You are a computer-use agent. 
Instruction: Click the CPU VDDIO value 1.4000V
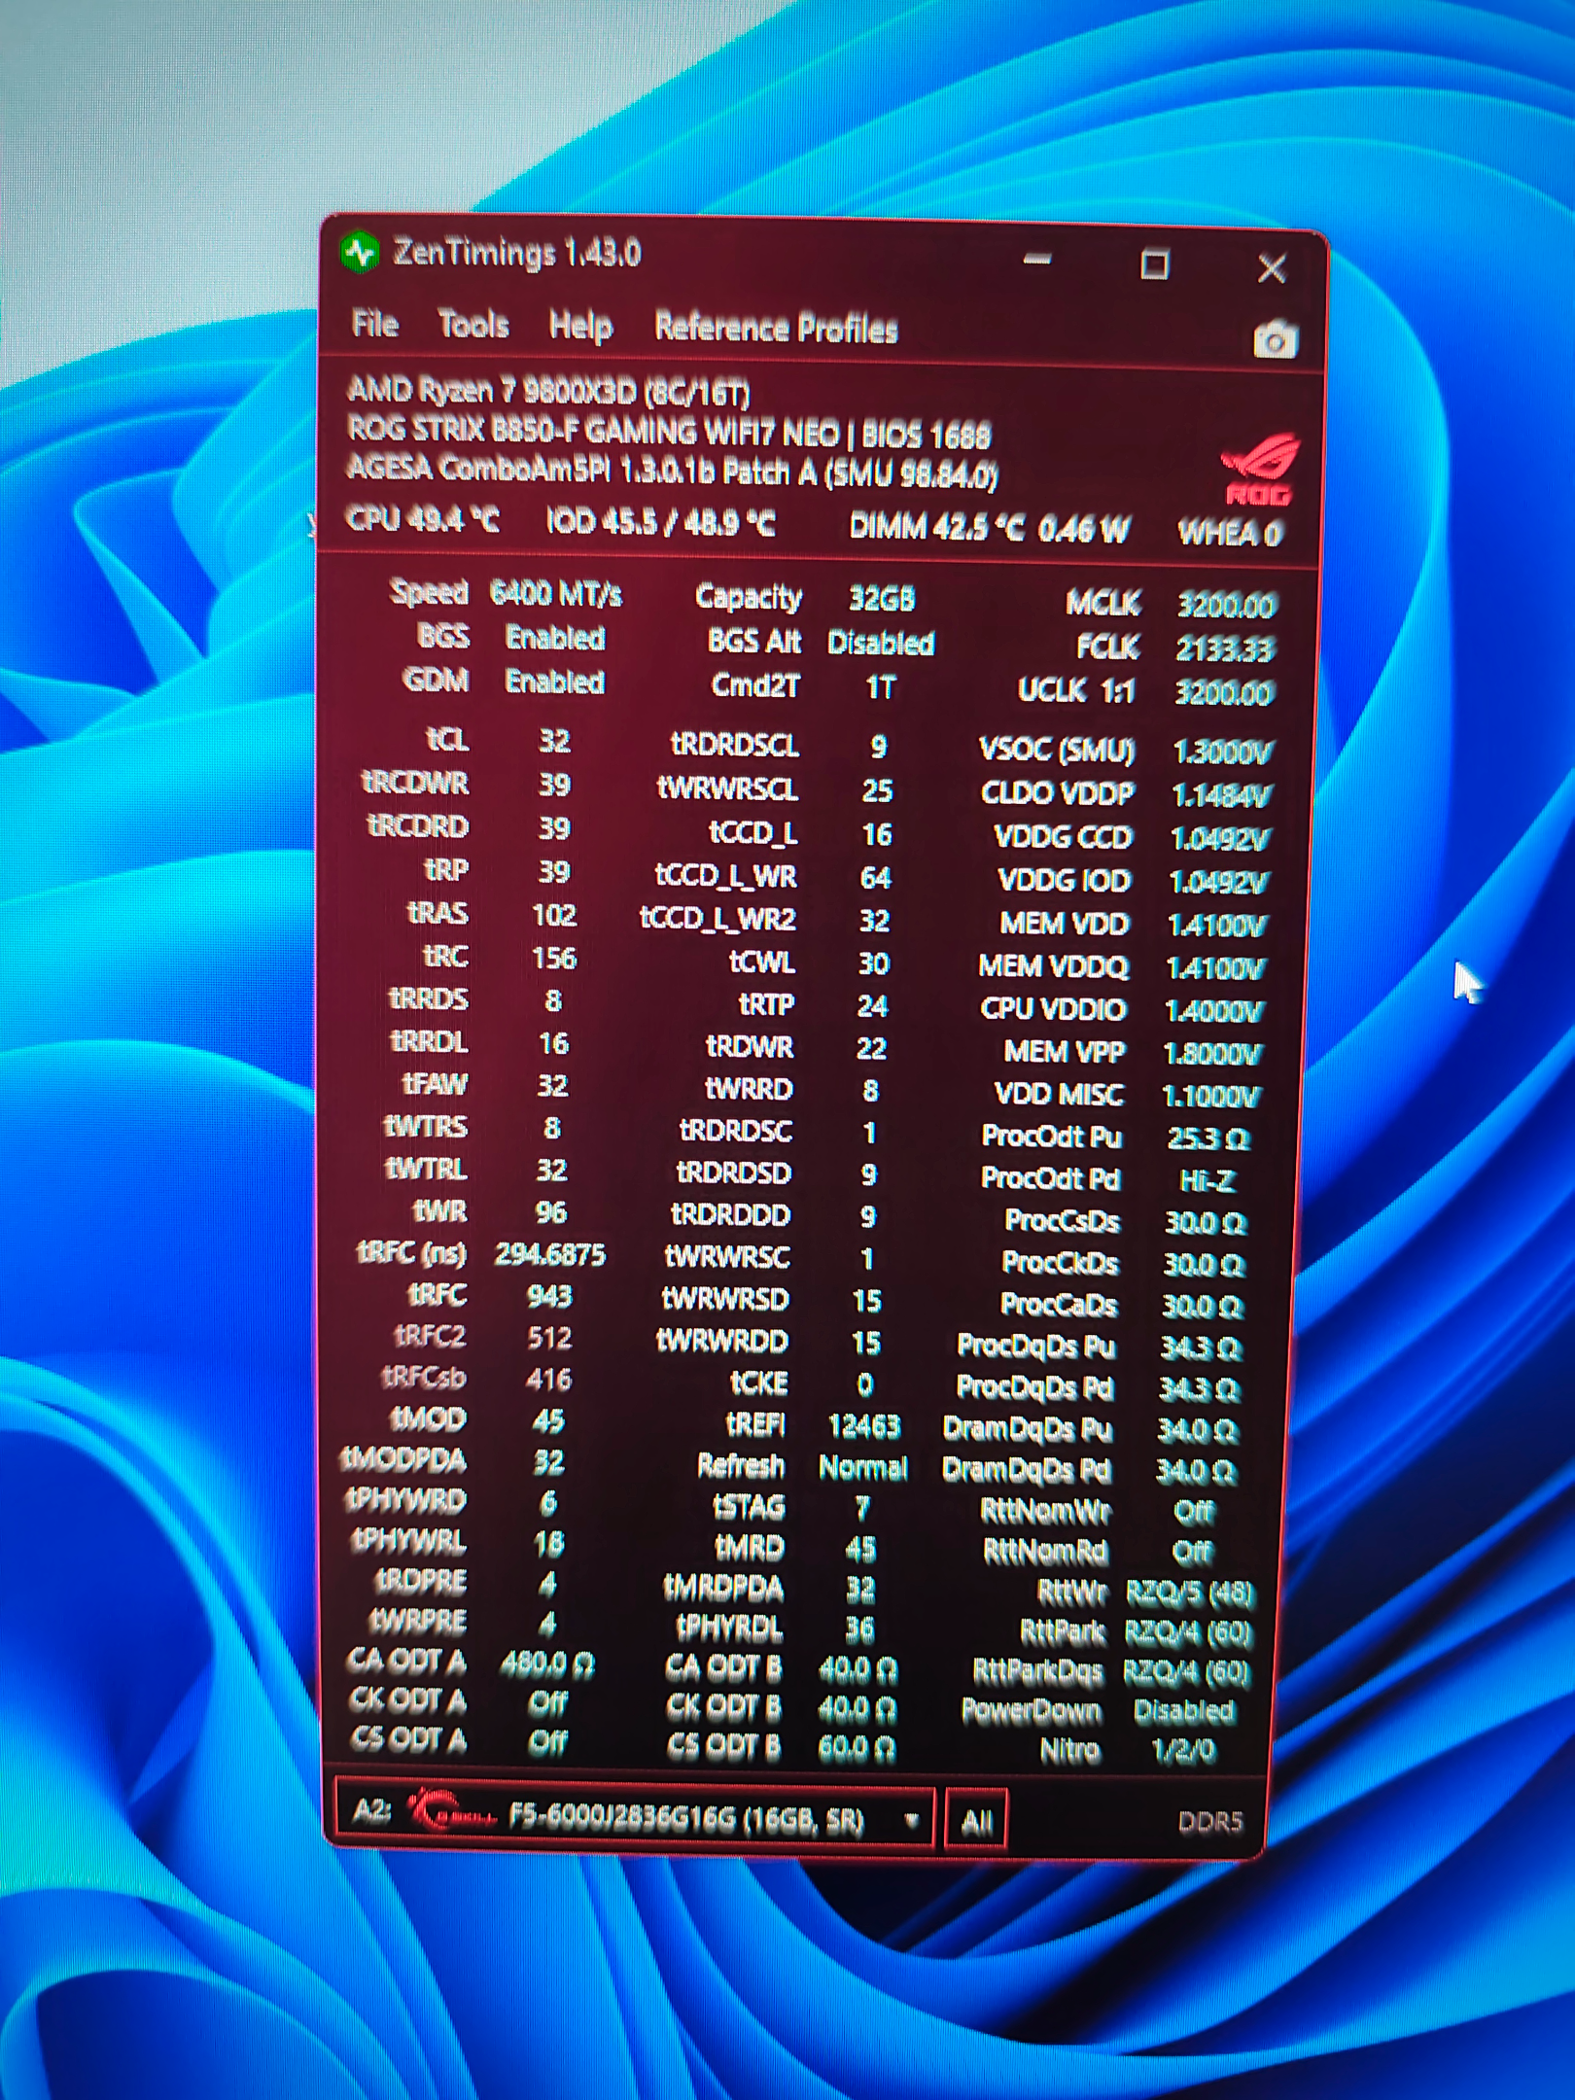(x=1213, y=1011)
